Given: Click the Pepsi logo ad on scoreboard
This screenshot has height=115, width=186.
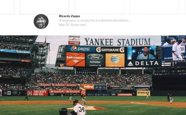Looking at the screenshot, I should (x=81, y=49).
